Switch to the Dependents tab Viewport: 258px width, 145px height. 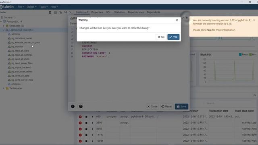coord(154,12)
